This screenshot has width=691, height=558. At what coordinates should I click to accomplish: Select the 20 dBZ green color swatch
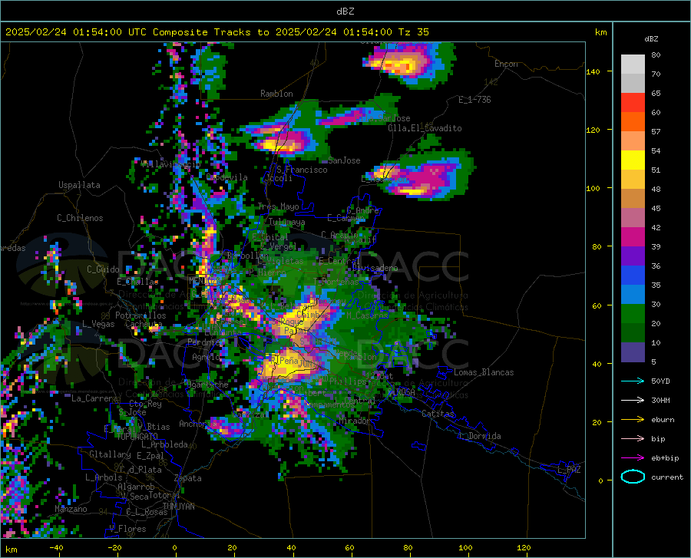[633, 314]
